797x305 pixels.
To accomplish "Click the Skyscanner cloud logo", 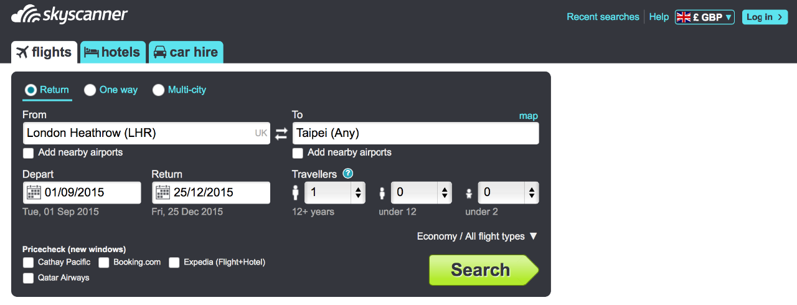I will tap(26, 15).
